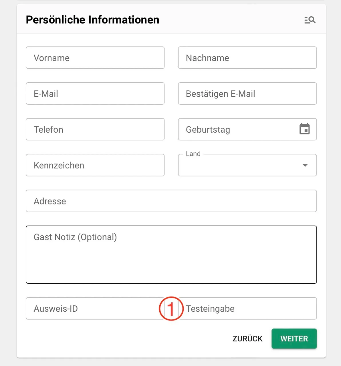Open the Geburtstag calendar picker icon
The height and width of the screenshot is (366, 341).
304,129
